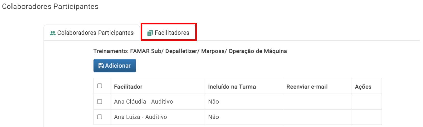Switch to the Colaboradores Participantes tab
423x127 pixels.
pos(92,33)
